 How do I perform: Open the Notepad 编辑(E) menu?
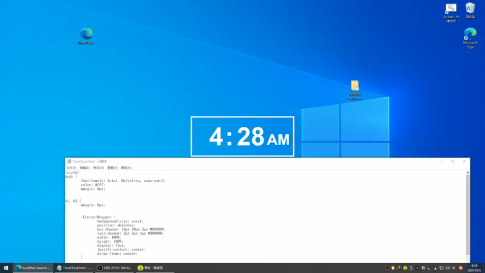(84, 168)
